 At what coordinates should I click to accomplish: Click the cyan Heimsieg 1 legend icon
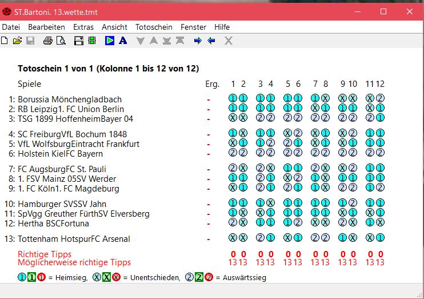(x=22, y=277)
